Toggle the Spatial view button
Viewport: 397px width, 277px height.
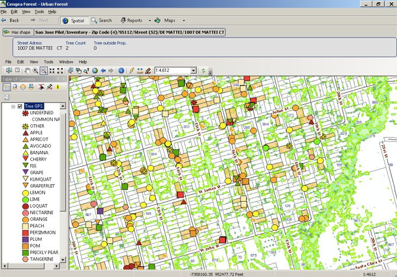click(x=73, y=20)
